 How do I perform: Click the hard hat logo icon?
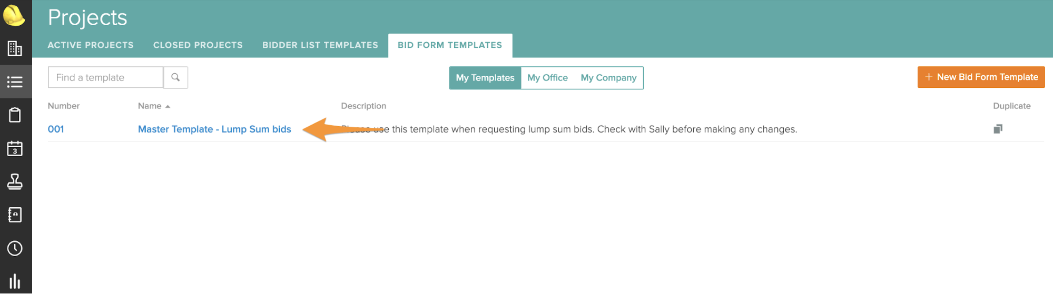(14, 15)
